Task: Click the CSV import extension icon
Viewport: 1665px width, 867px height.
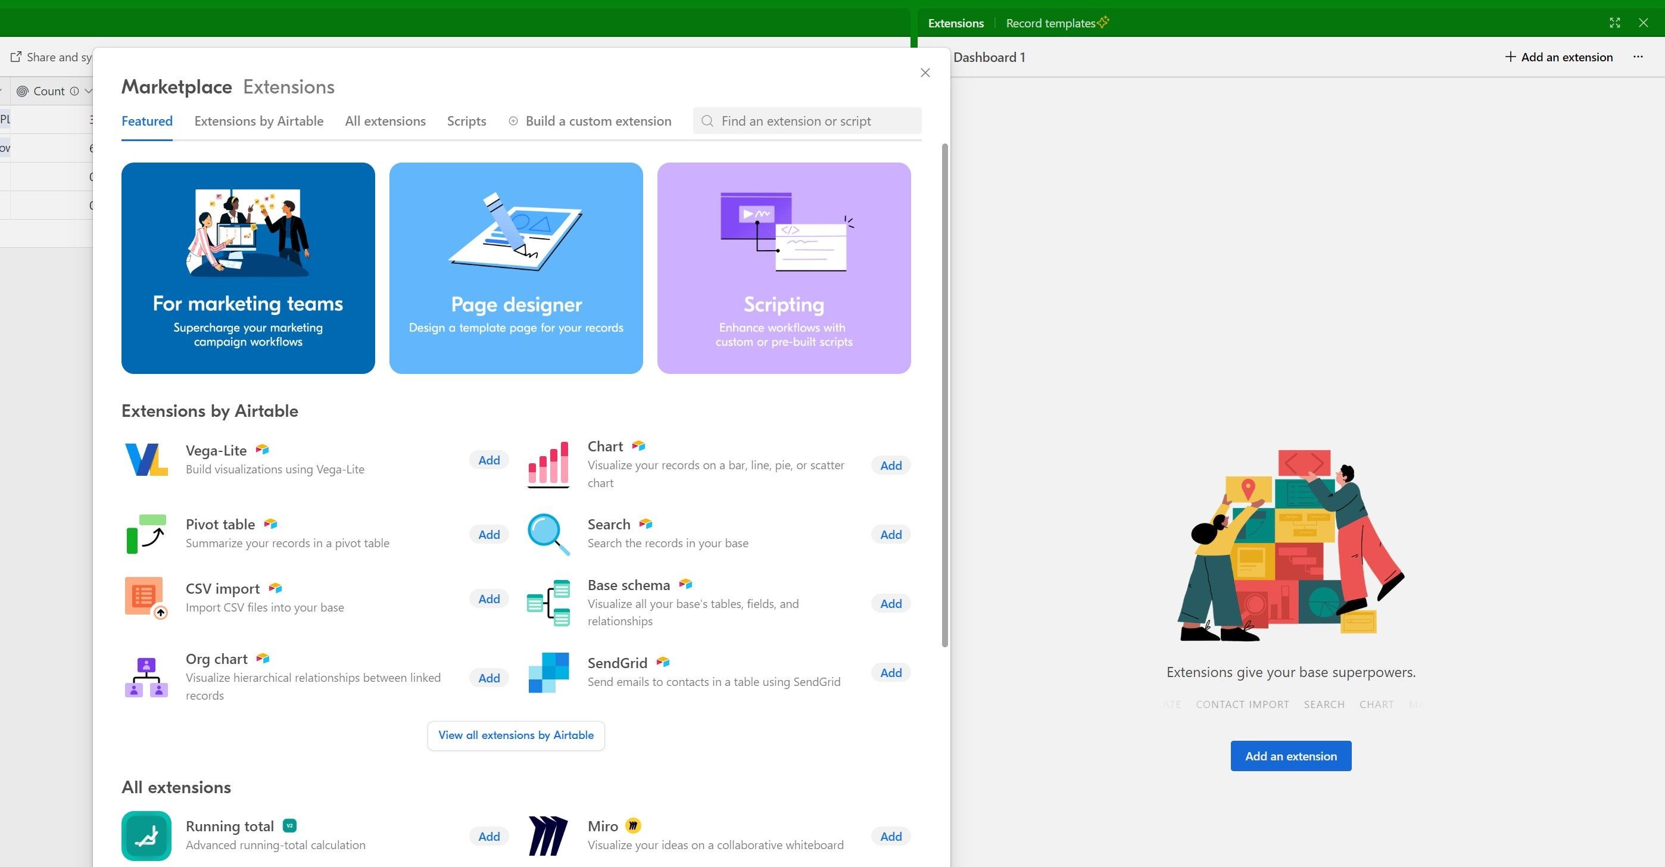Action: click(x=146, y=598)
